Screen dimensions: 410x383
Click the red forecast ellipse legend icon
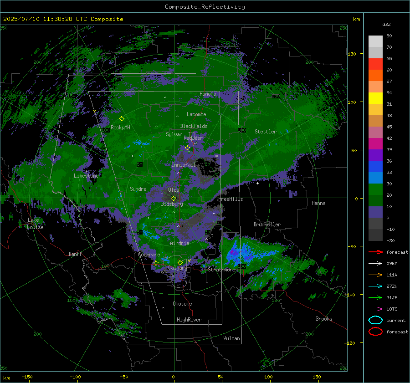[375, 332]
